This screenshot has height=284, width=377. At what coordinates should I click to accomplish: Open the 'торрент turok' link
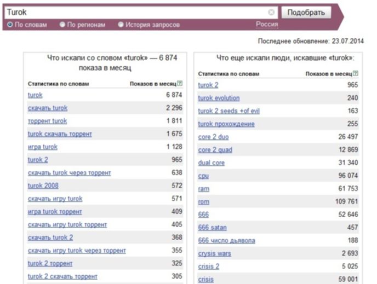[x=47, y=121]
